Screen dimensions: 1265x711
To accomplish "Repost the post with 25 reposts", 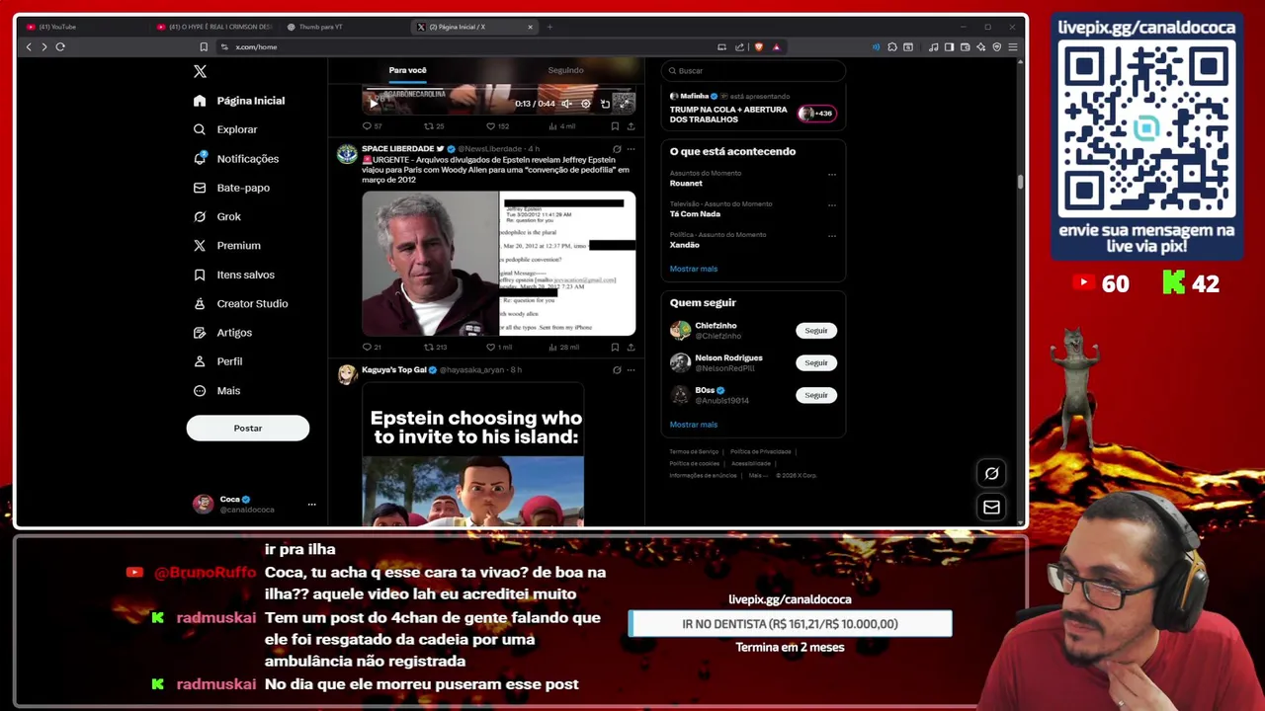I will coord(434,126).
